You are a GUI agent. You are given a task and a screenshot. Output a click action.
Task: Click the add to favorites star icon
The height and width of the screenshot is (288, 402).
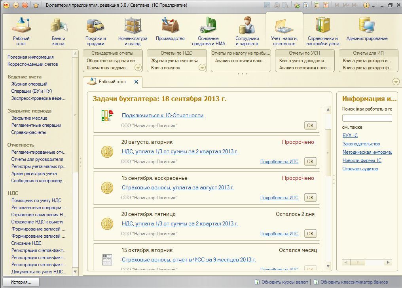(x=297, y=5)
